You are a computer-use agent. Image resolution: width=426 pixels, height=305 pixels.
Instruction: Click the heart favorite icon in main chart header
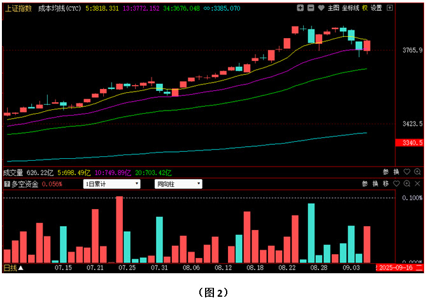(321, 8)
